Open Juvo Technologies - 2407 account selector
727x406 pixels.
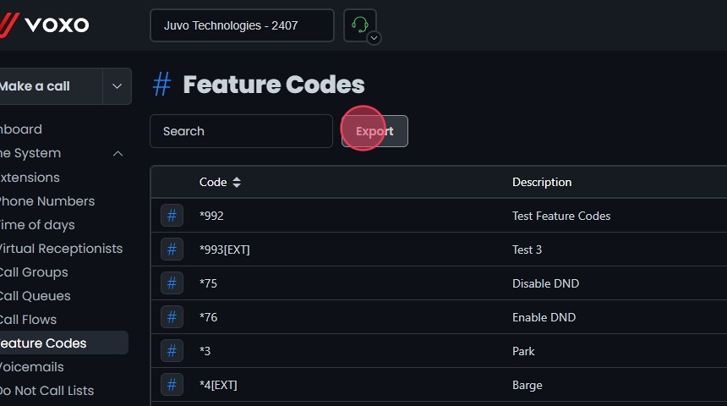[242, 25]
